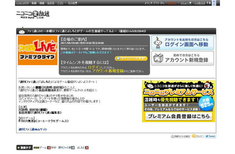
Task: Click the タイムシフト予約 button
Action: point(131,58)
